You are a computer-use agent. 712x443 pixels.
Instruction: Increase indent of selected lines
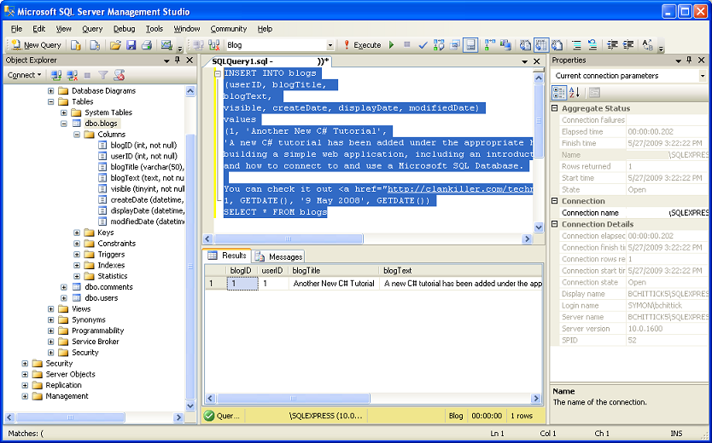coord(628,45)
